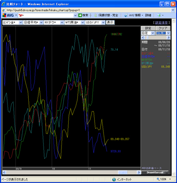The height and width of the screenshot is (183, 177).
Task: Open the 日経平均 instrument dropdown
Action: (33, 23)
